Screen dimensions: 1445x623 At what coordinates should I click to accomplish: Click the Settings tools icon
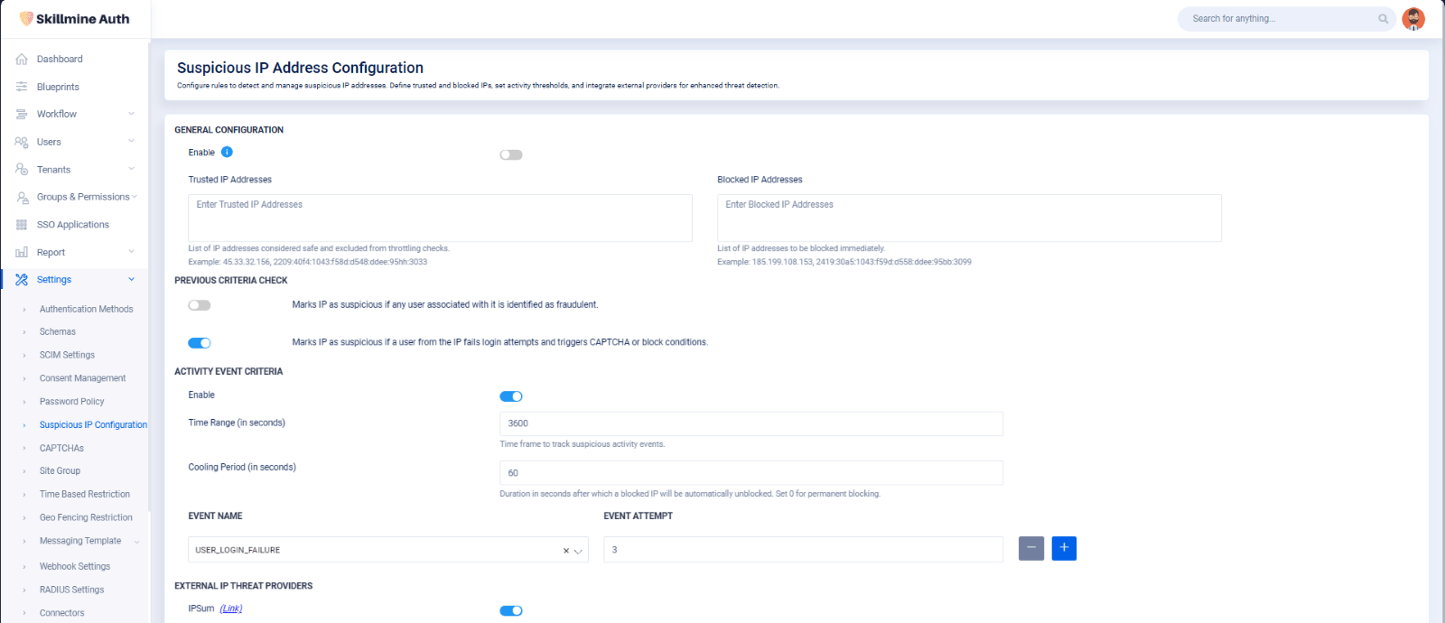pos(22,280)
